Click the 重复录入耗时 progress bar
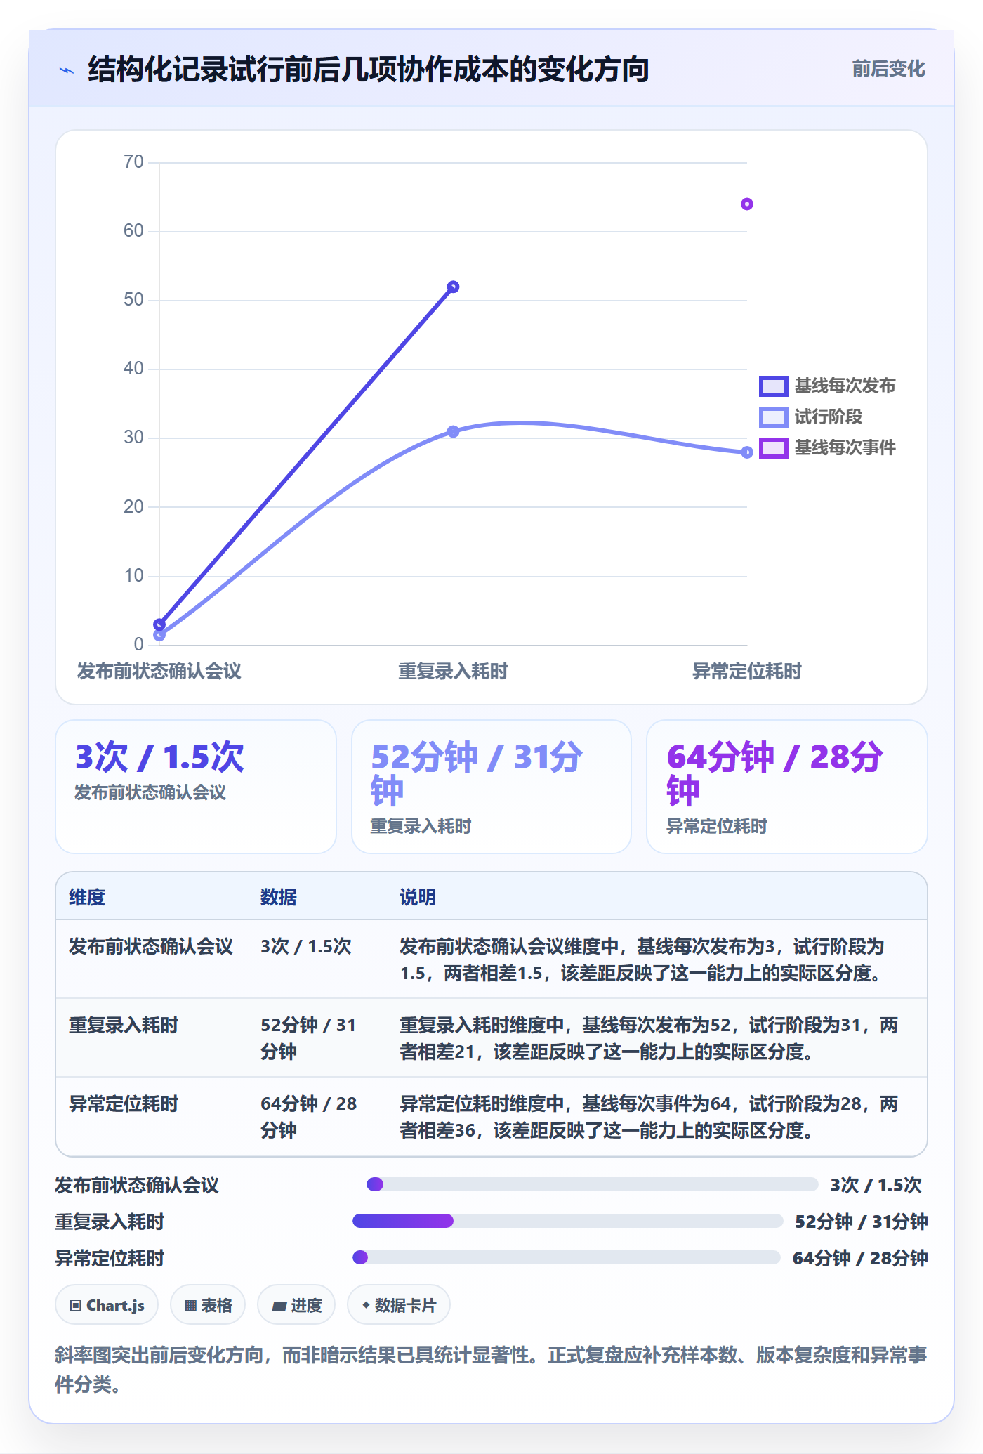 coord(568,1222)
